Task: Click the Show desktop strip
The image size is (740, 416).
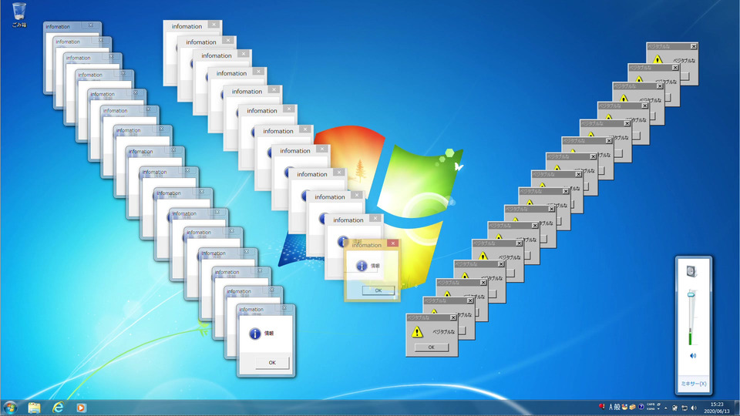Action: [x=736, y=408]
